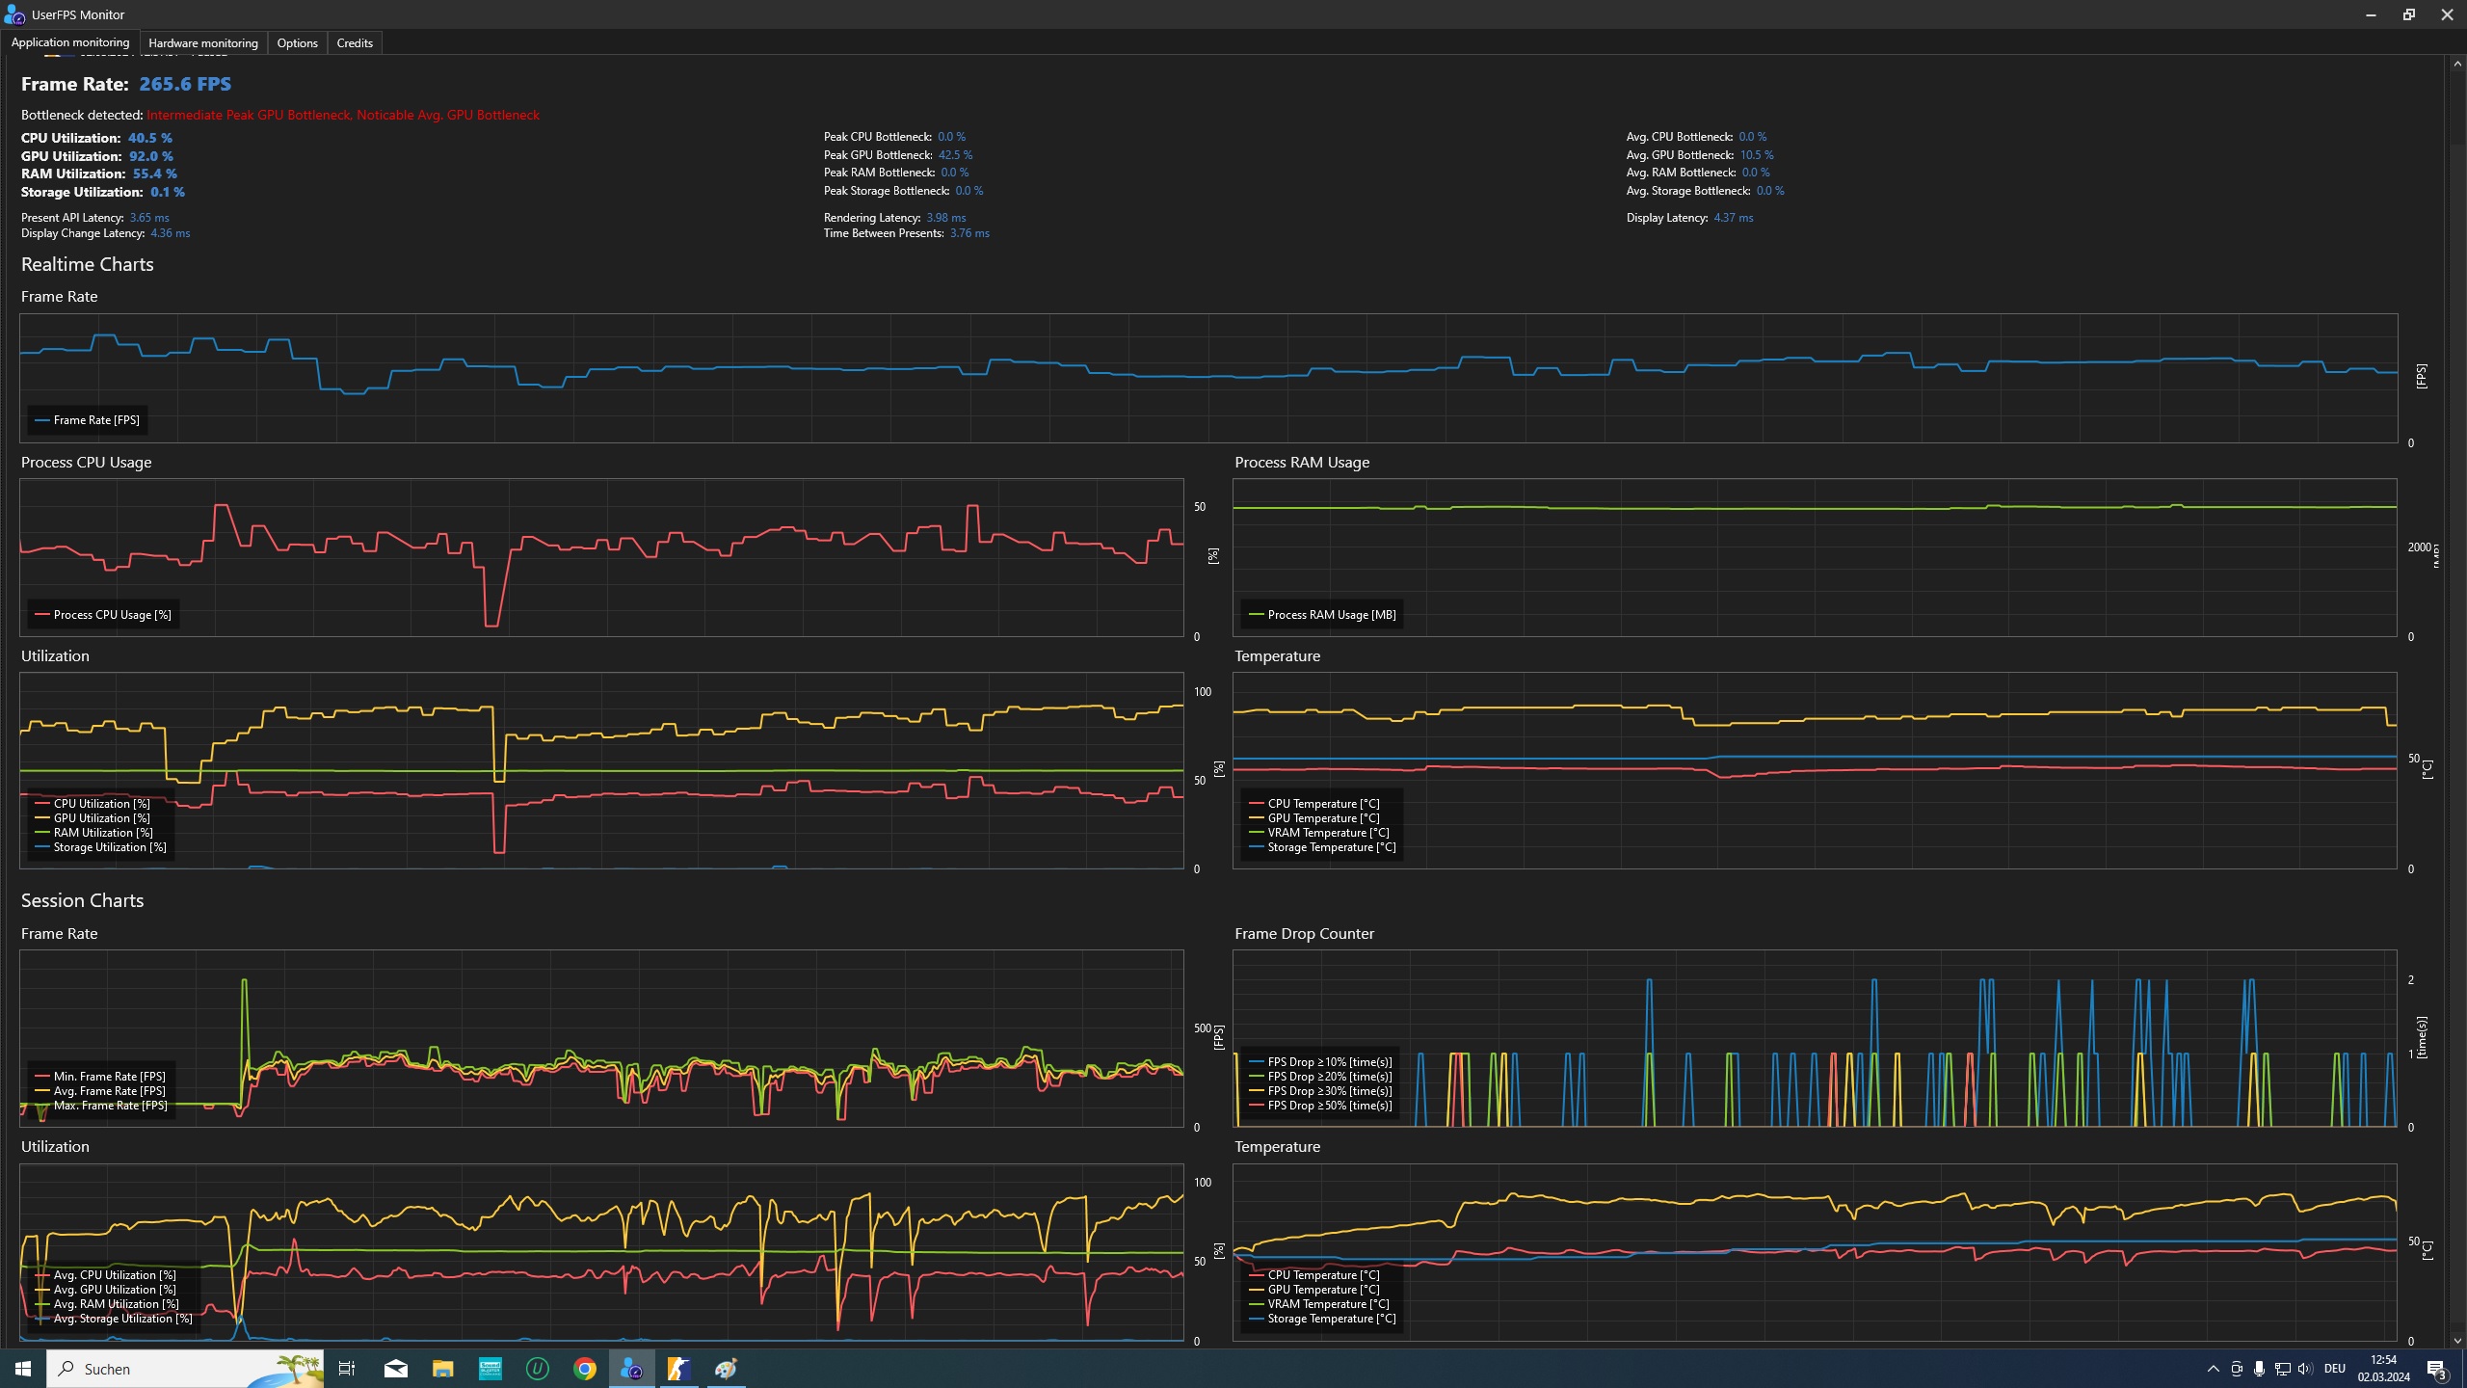The width and height of the screenshot is (2467, 1388).
Task: Click the speaker volume tray icon
Action: (x=2304, y=1369)
